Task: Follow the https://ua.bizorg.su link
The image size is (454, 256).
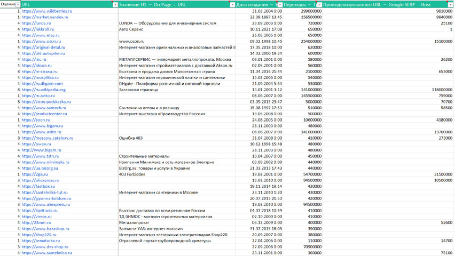Action: (x=40, y=168)
